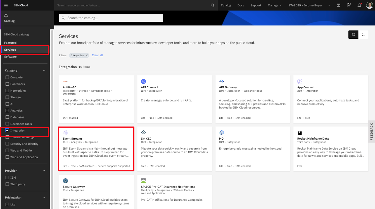Open the vertical Feedback button
This screenshot has height=209, width=375.
(x=372, y=132)
